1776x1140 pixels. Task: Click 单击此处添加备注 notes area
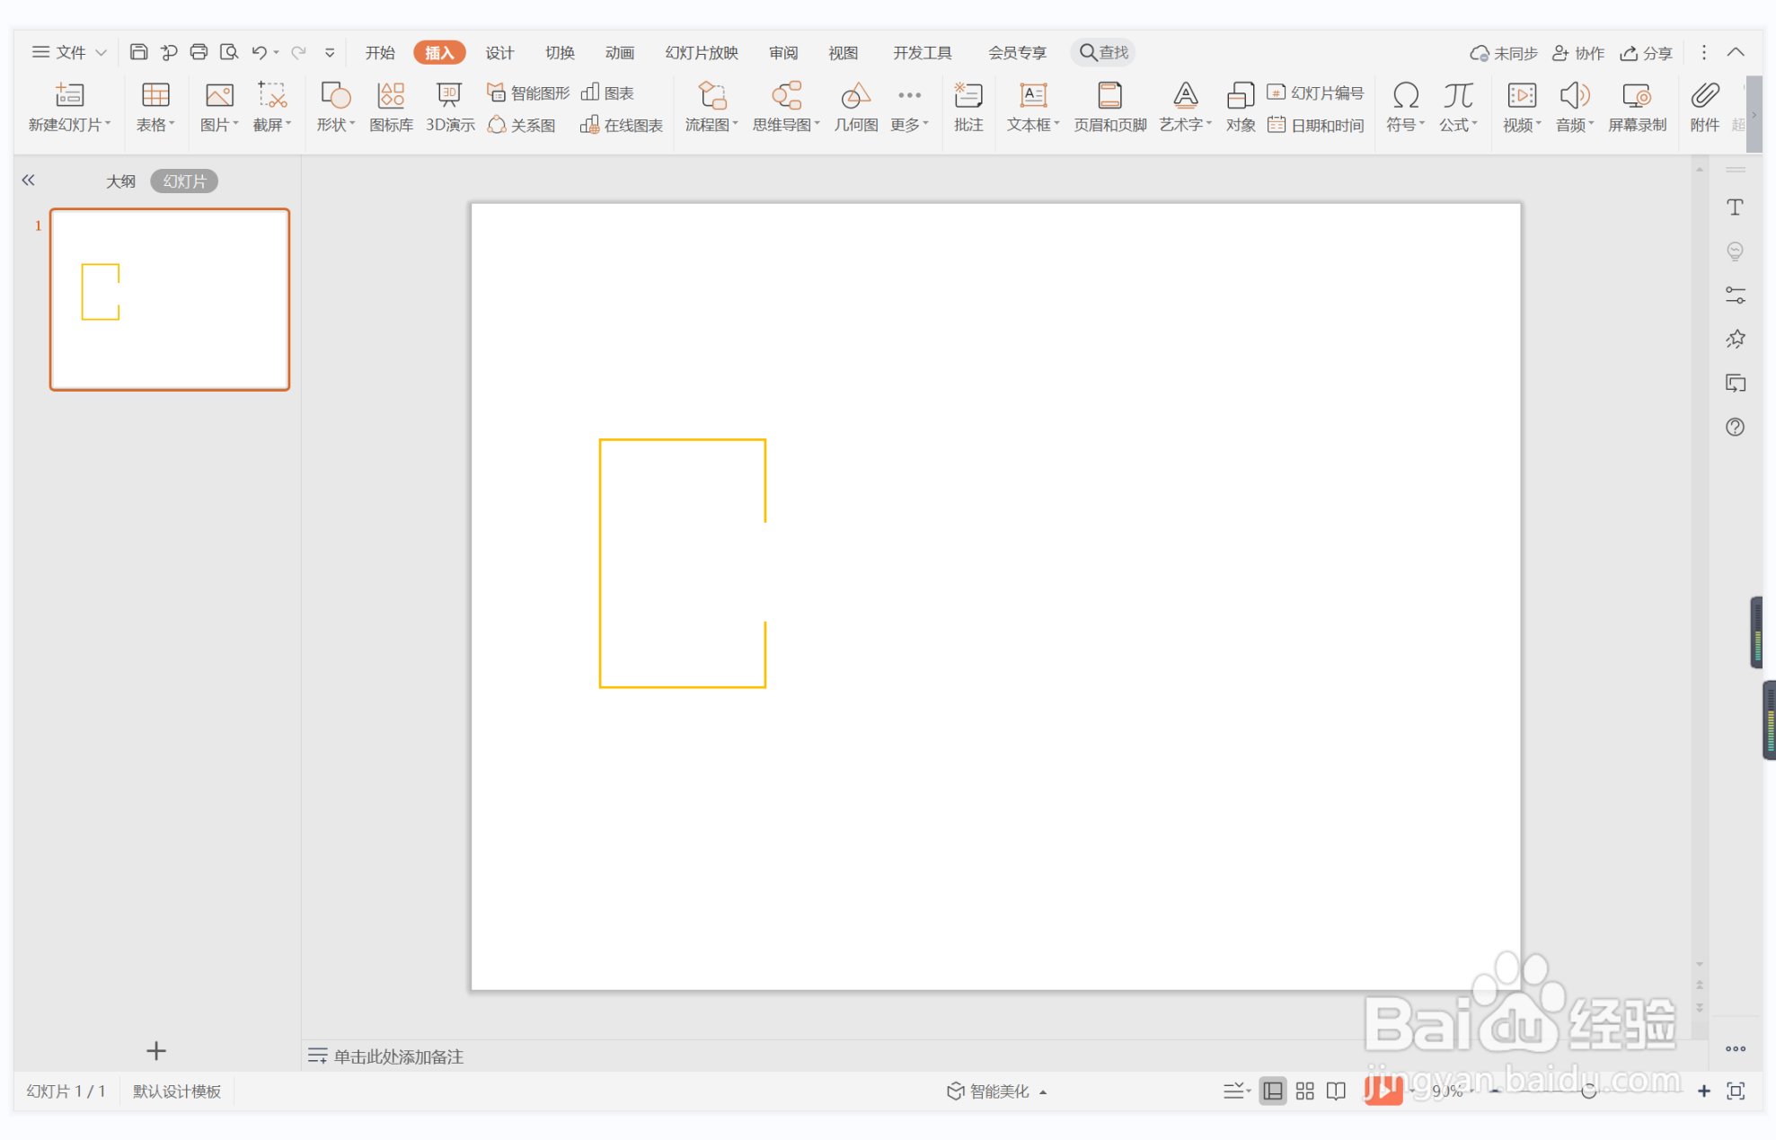(x=398, y=1056)
